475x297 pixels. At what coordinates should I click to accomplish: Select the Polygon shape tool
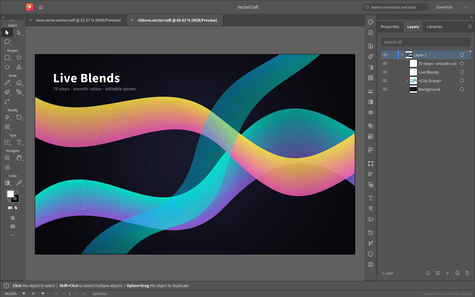click(7, 67)
